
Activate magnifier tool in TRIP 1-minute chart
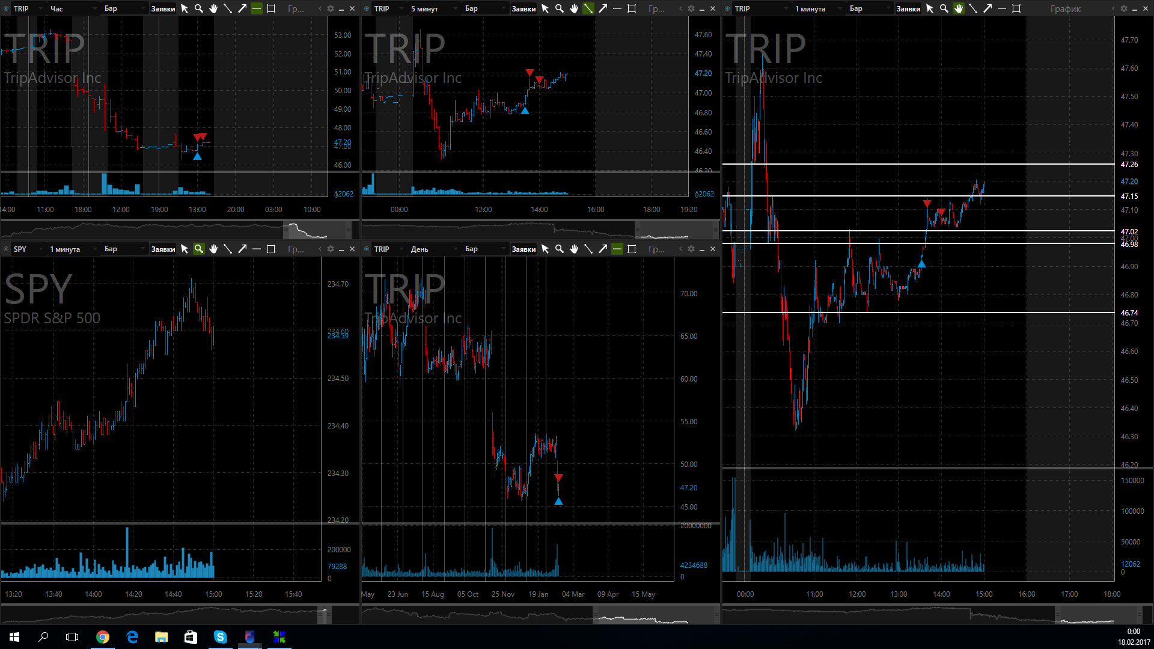[x=944, y=8]
